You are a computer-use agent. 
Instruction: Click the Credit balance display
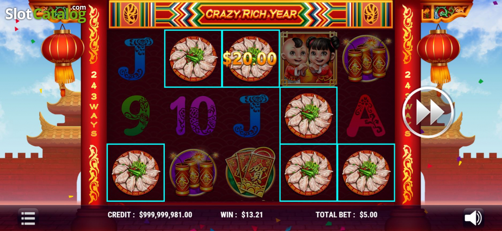tap(150, 215)
